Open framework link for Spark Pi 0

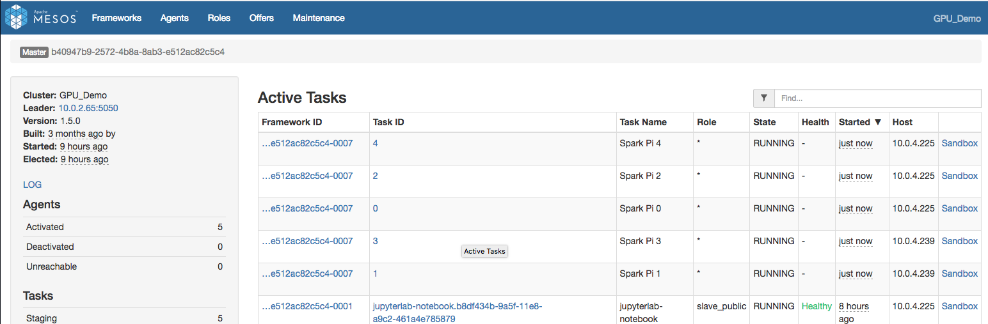pyautogui.click(x=307, y=208)
